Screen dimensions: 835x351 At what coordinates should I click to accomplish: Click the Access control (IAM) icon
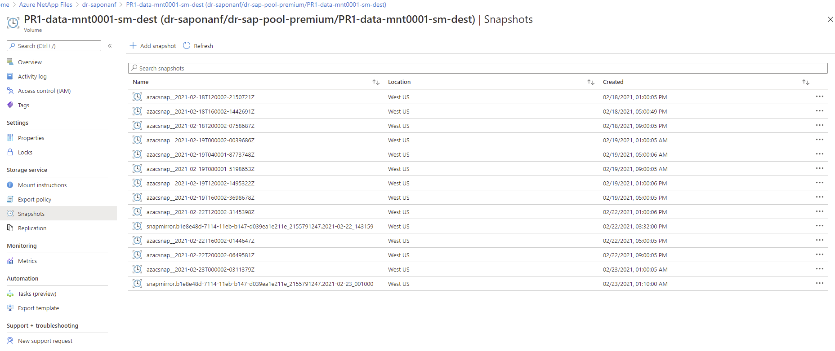coord(10,91)
